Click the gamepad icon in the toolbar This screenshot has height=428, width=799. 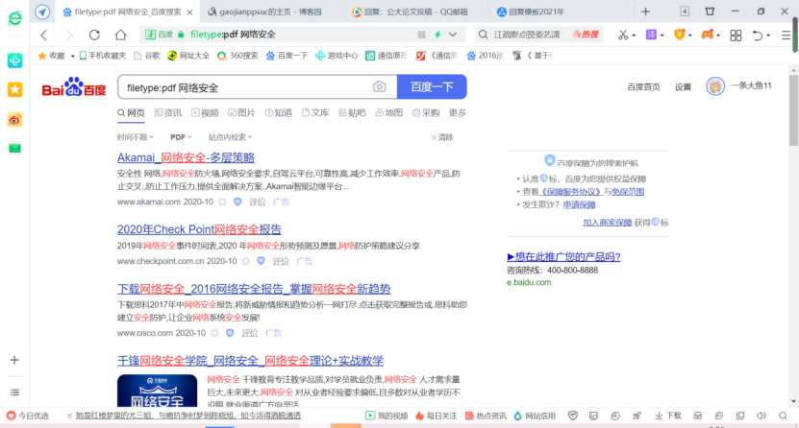point(708,34)
